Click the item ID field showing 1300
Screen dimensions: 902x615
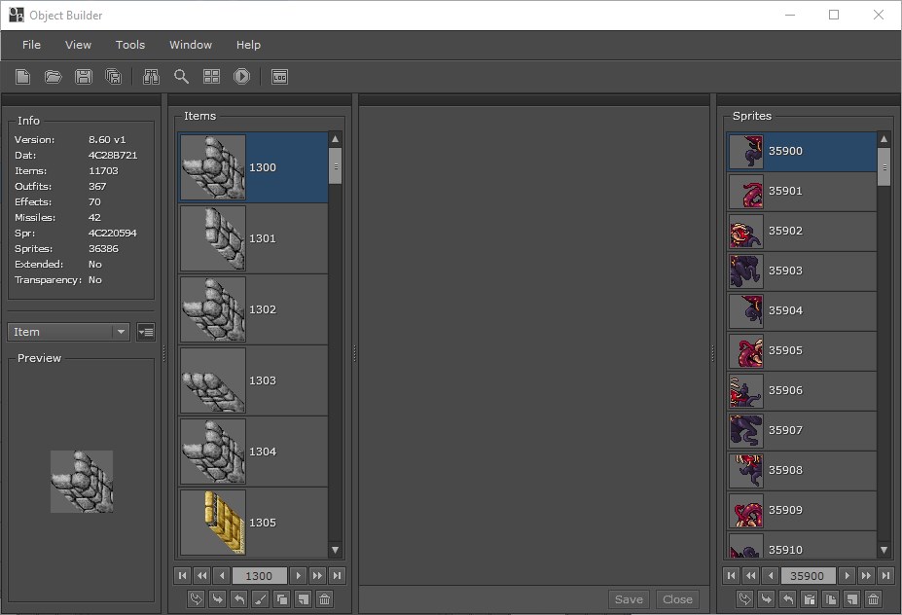260,576
